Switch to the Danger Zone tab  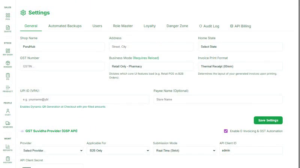pyautogui.click(x=177, y=26)
